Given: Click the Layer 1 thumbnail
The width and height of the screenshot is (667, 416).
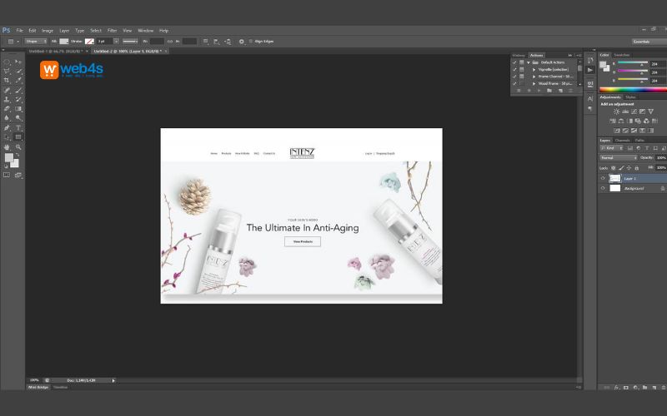Looking at the screenshot, I should click(x=615, y=178).
